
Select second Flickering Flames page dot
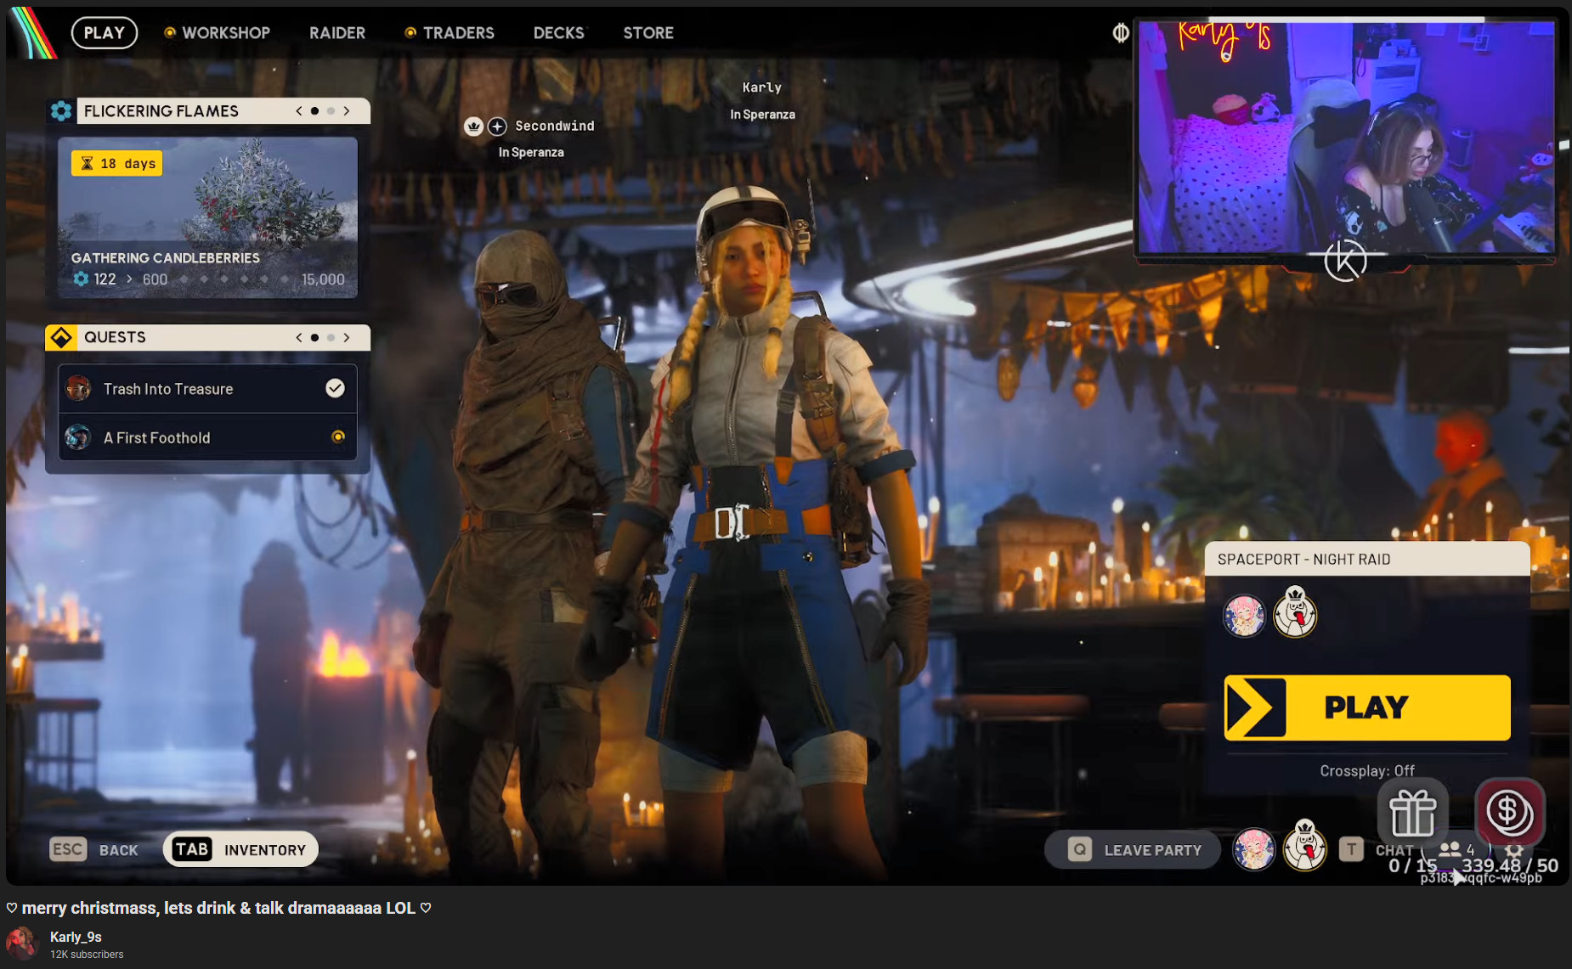(x=331, y=111)
